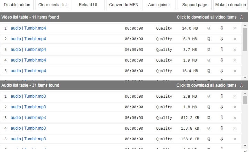Viewport: 249px width, 152px height.
Task: Clear media list using the top button
Action: click(53, 5)
